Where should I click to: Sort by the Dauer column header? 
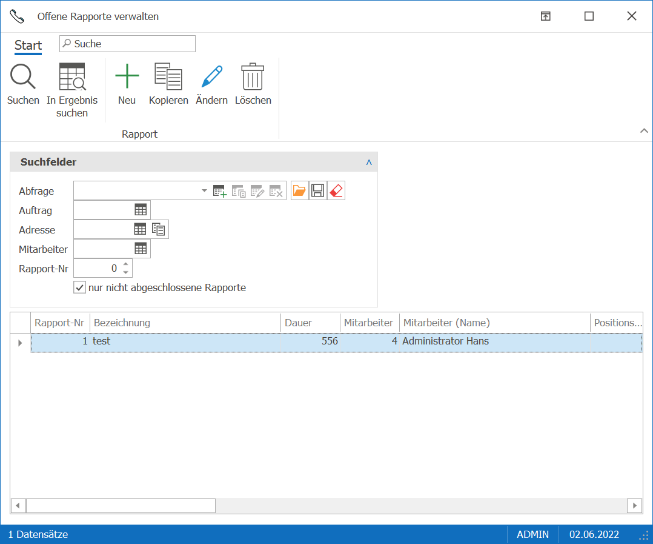(310, 323)
